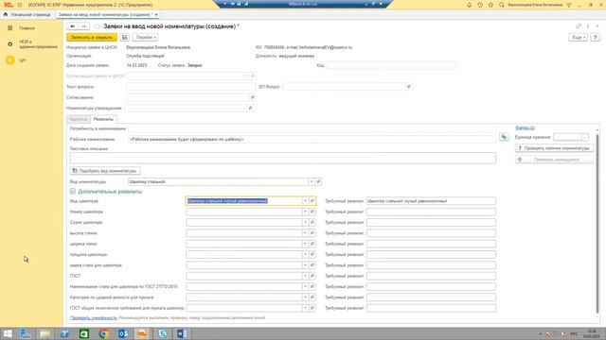Screen dimensions: 606x340
Task: Expand Вид швеллера dropdown arrow
Action: 305,201
